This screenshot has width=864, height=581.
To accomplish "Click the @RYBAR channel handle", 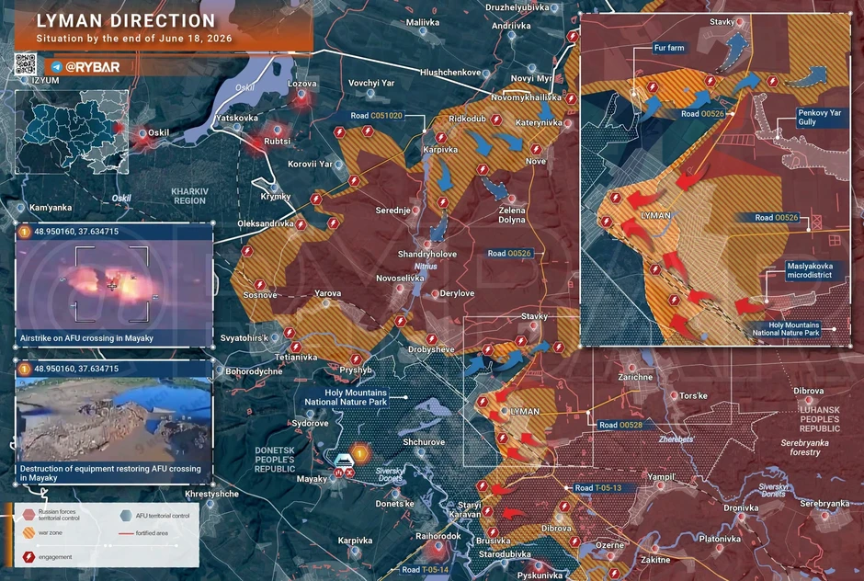I will [x=93, y=67].
